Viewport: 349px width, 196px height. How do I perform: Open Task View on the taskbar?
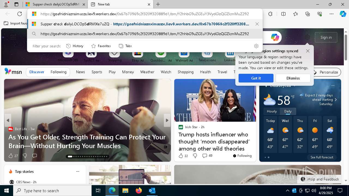click(98, 191)
